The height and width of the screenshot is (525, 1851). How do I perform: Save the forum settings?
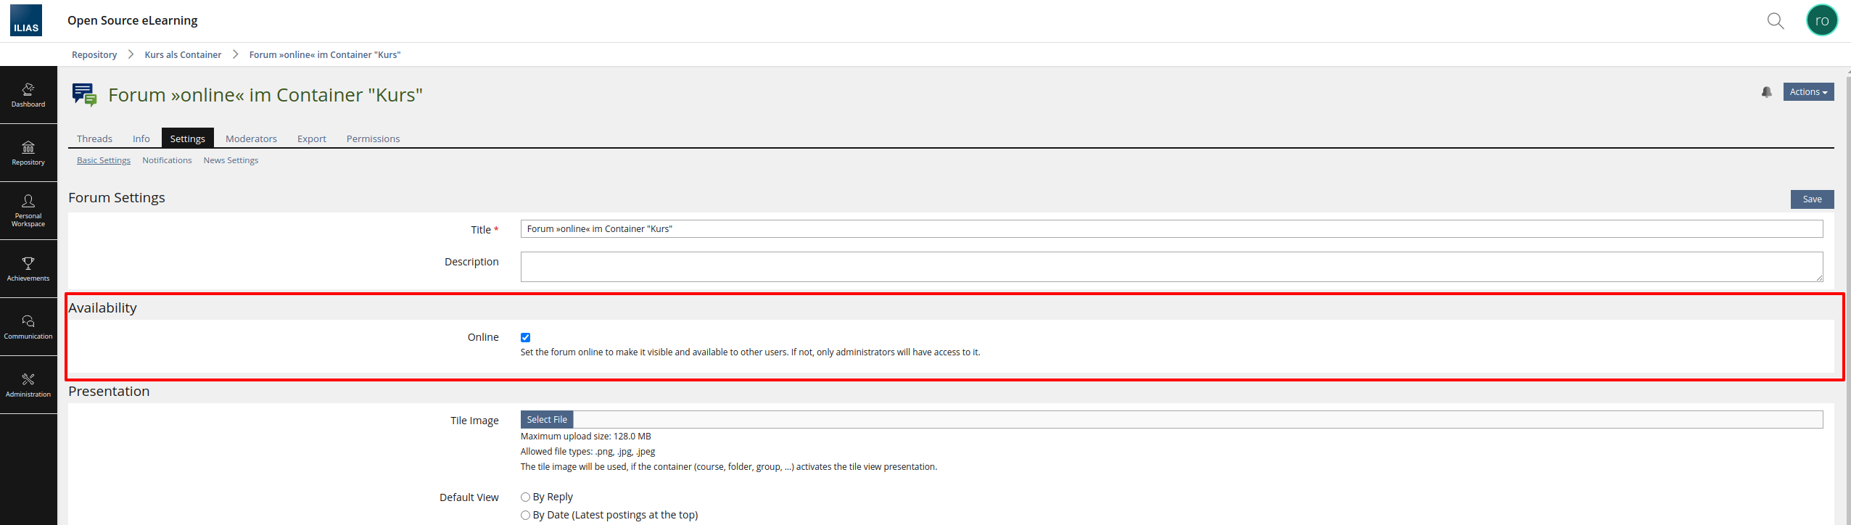point(1812,199)
